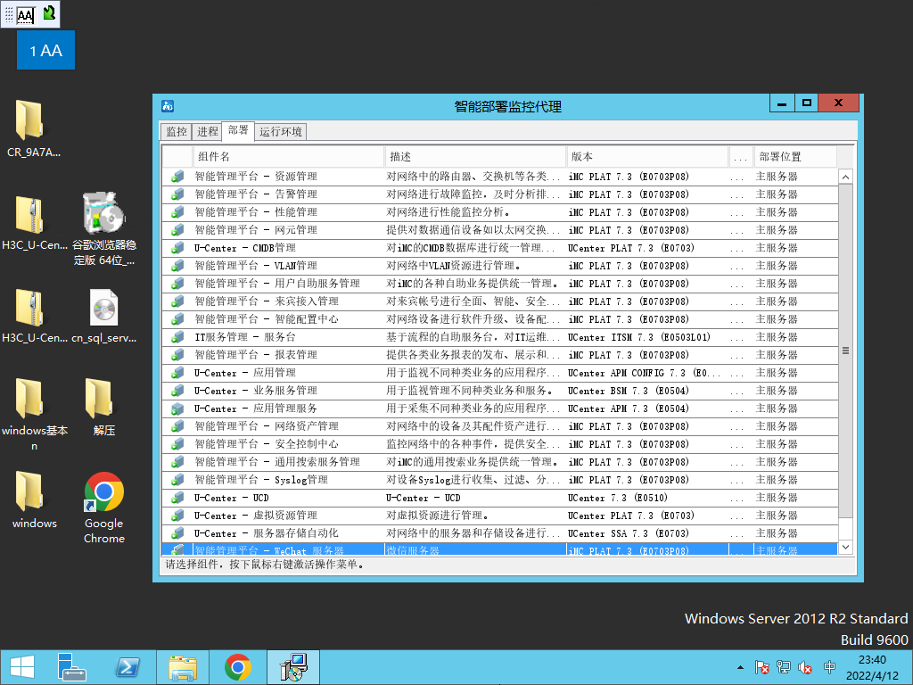The height and width of the screenshot is (685, 913).
Task: Select the highlighted WeChat 服务器 row
Action: (x=499, y=549)
